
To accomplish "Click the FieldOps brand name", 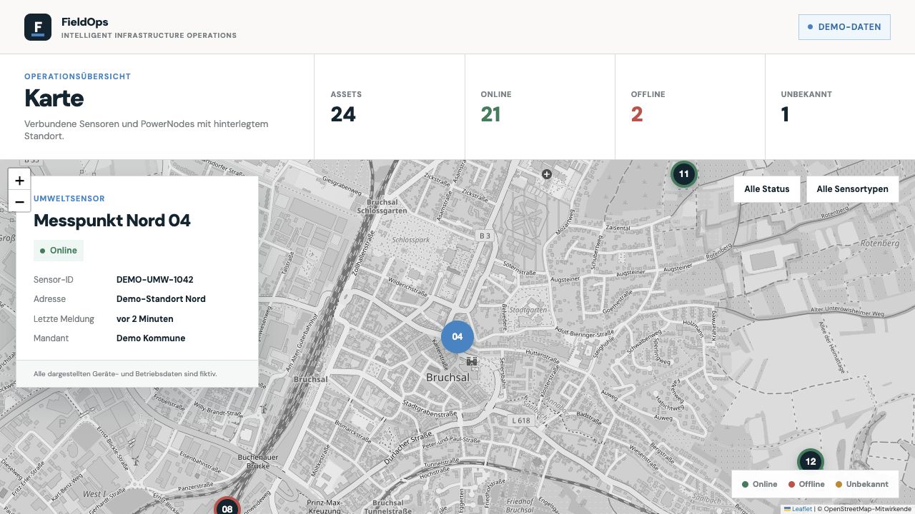I will [85, 22].
